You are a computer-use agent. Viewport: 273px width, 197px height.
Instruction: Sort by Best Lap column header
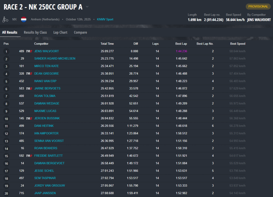pyautogui.click(x=181, y=44)
